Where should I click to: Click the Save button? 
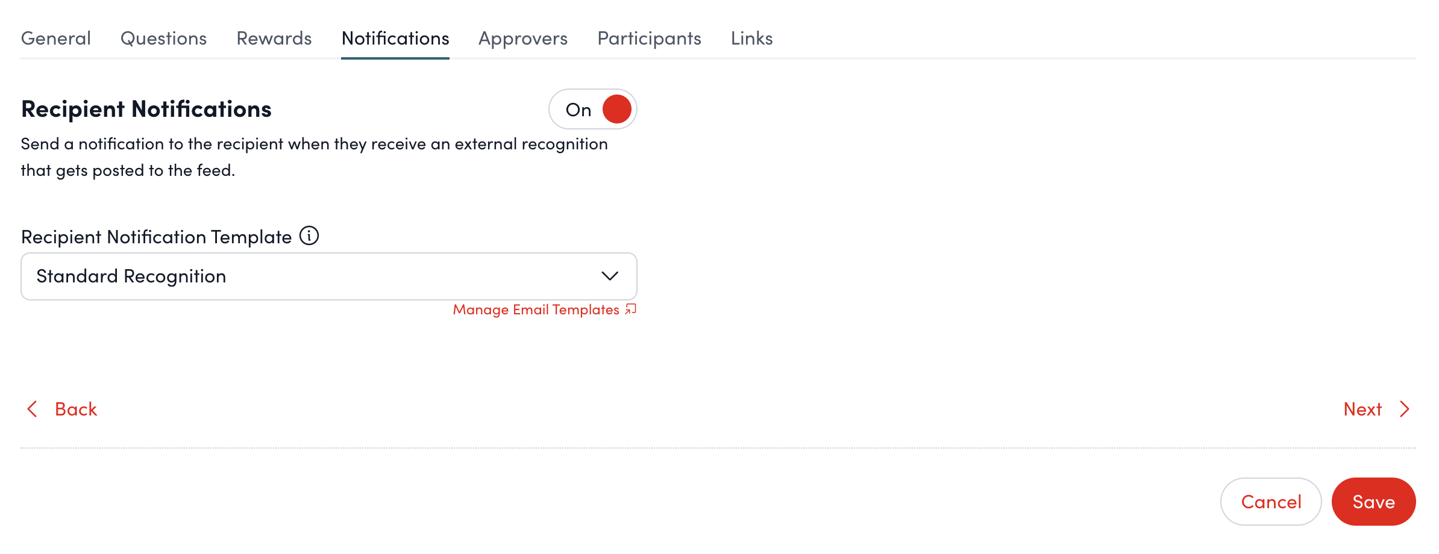1373,501
